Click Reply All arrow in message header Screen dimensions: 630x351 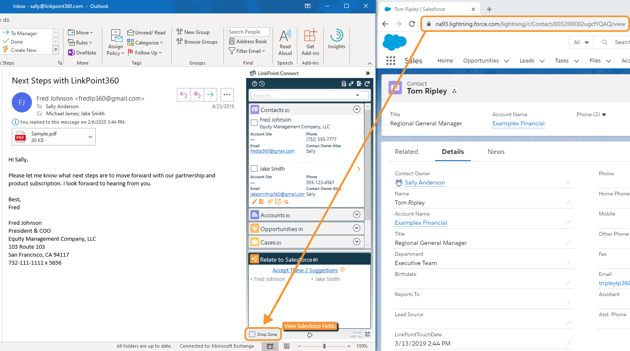pyautogui.click(x=197, y=95)
